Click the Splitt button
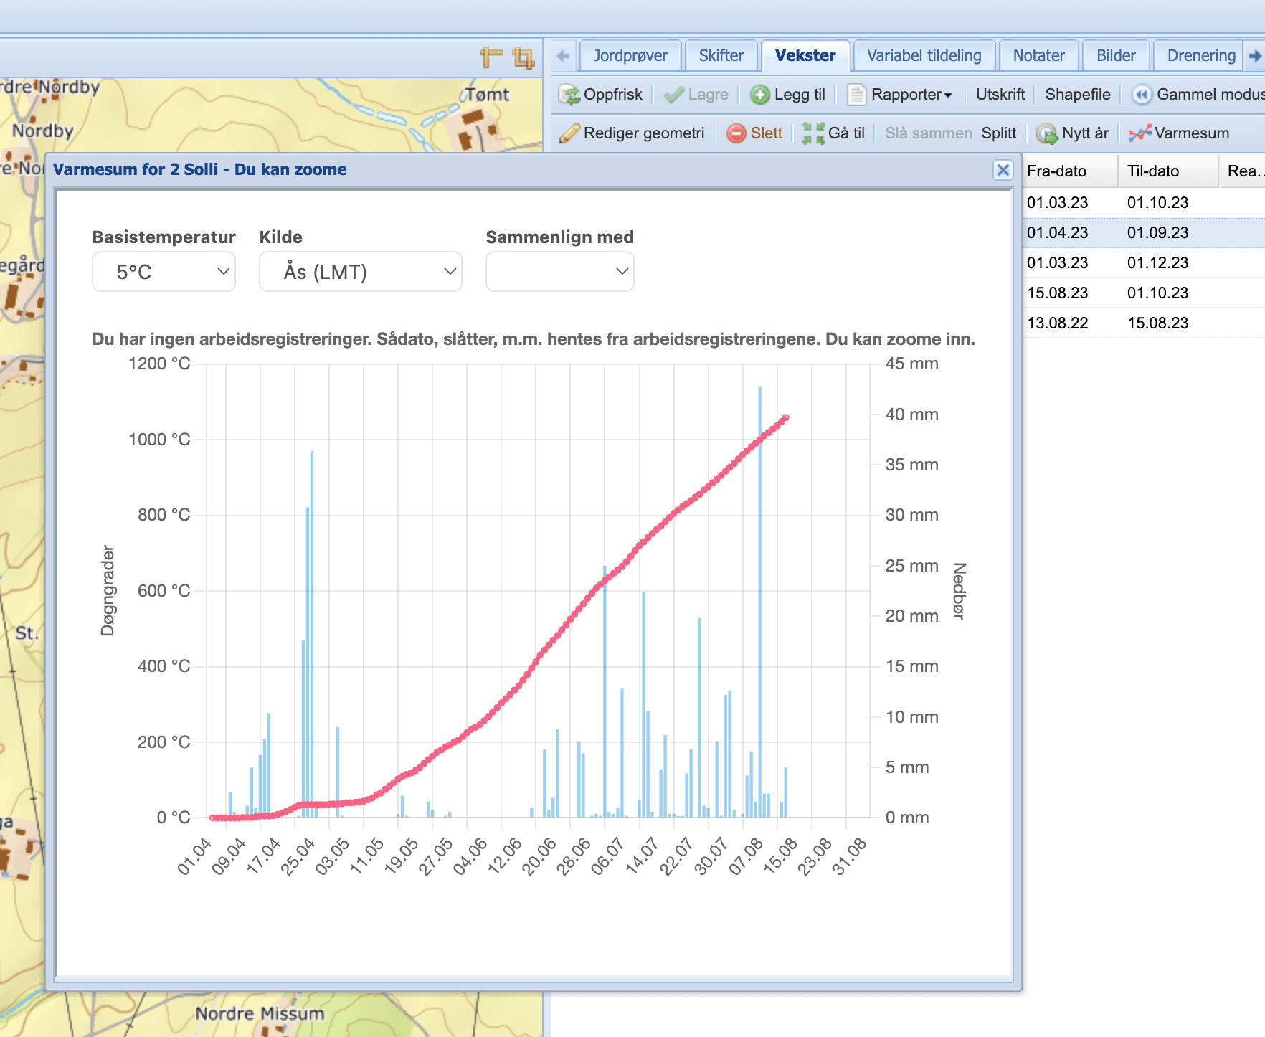The image size is (1265, 1037). [x=999, y=133]
